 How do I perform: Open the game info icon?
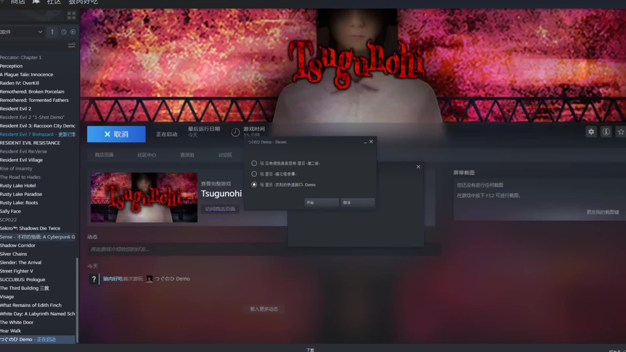[x=606, y=132]
